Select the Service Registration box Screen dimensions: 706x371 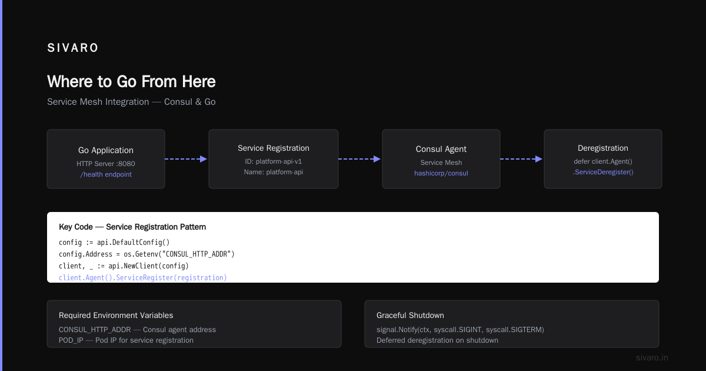tap(274, 159)
